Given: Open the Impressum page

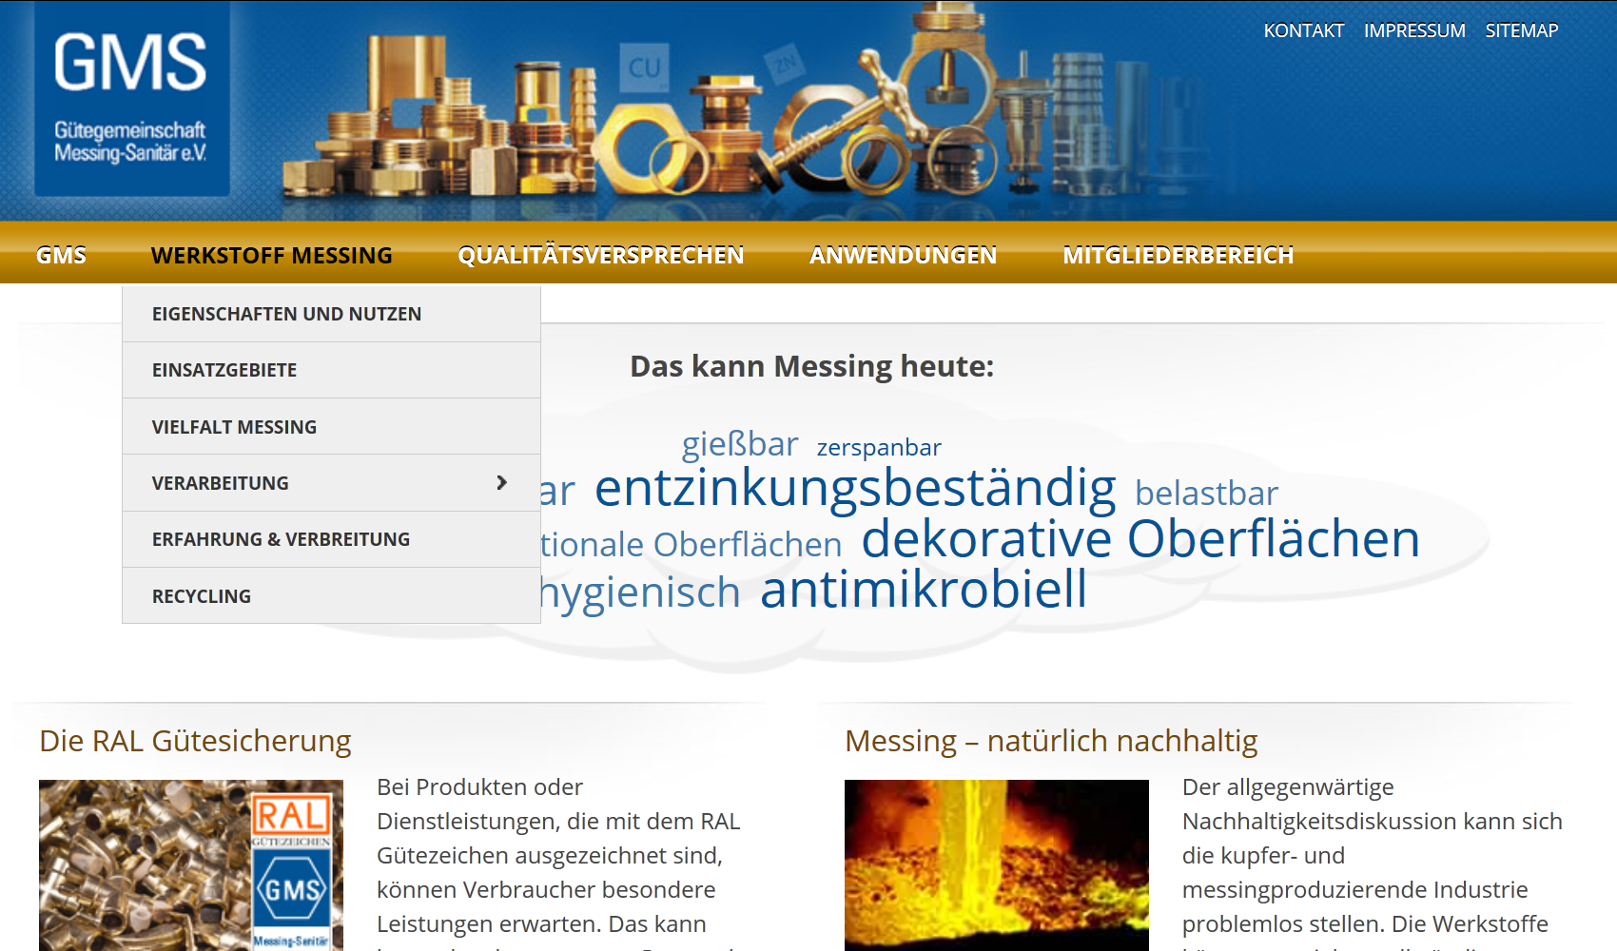Looking at the screenshot, I should point(1413,30).
